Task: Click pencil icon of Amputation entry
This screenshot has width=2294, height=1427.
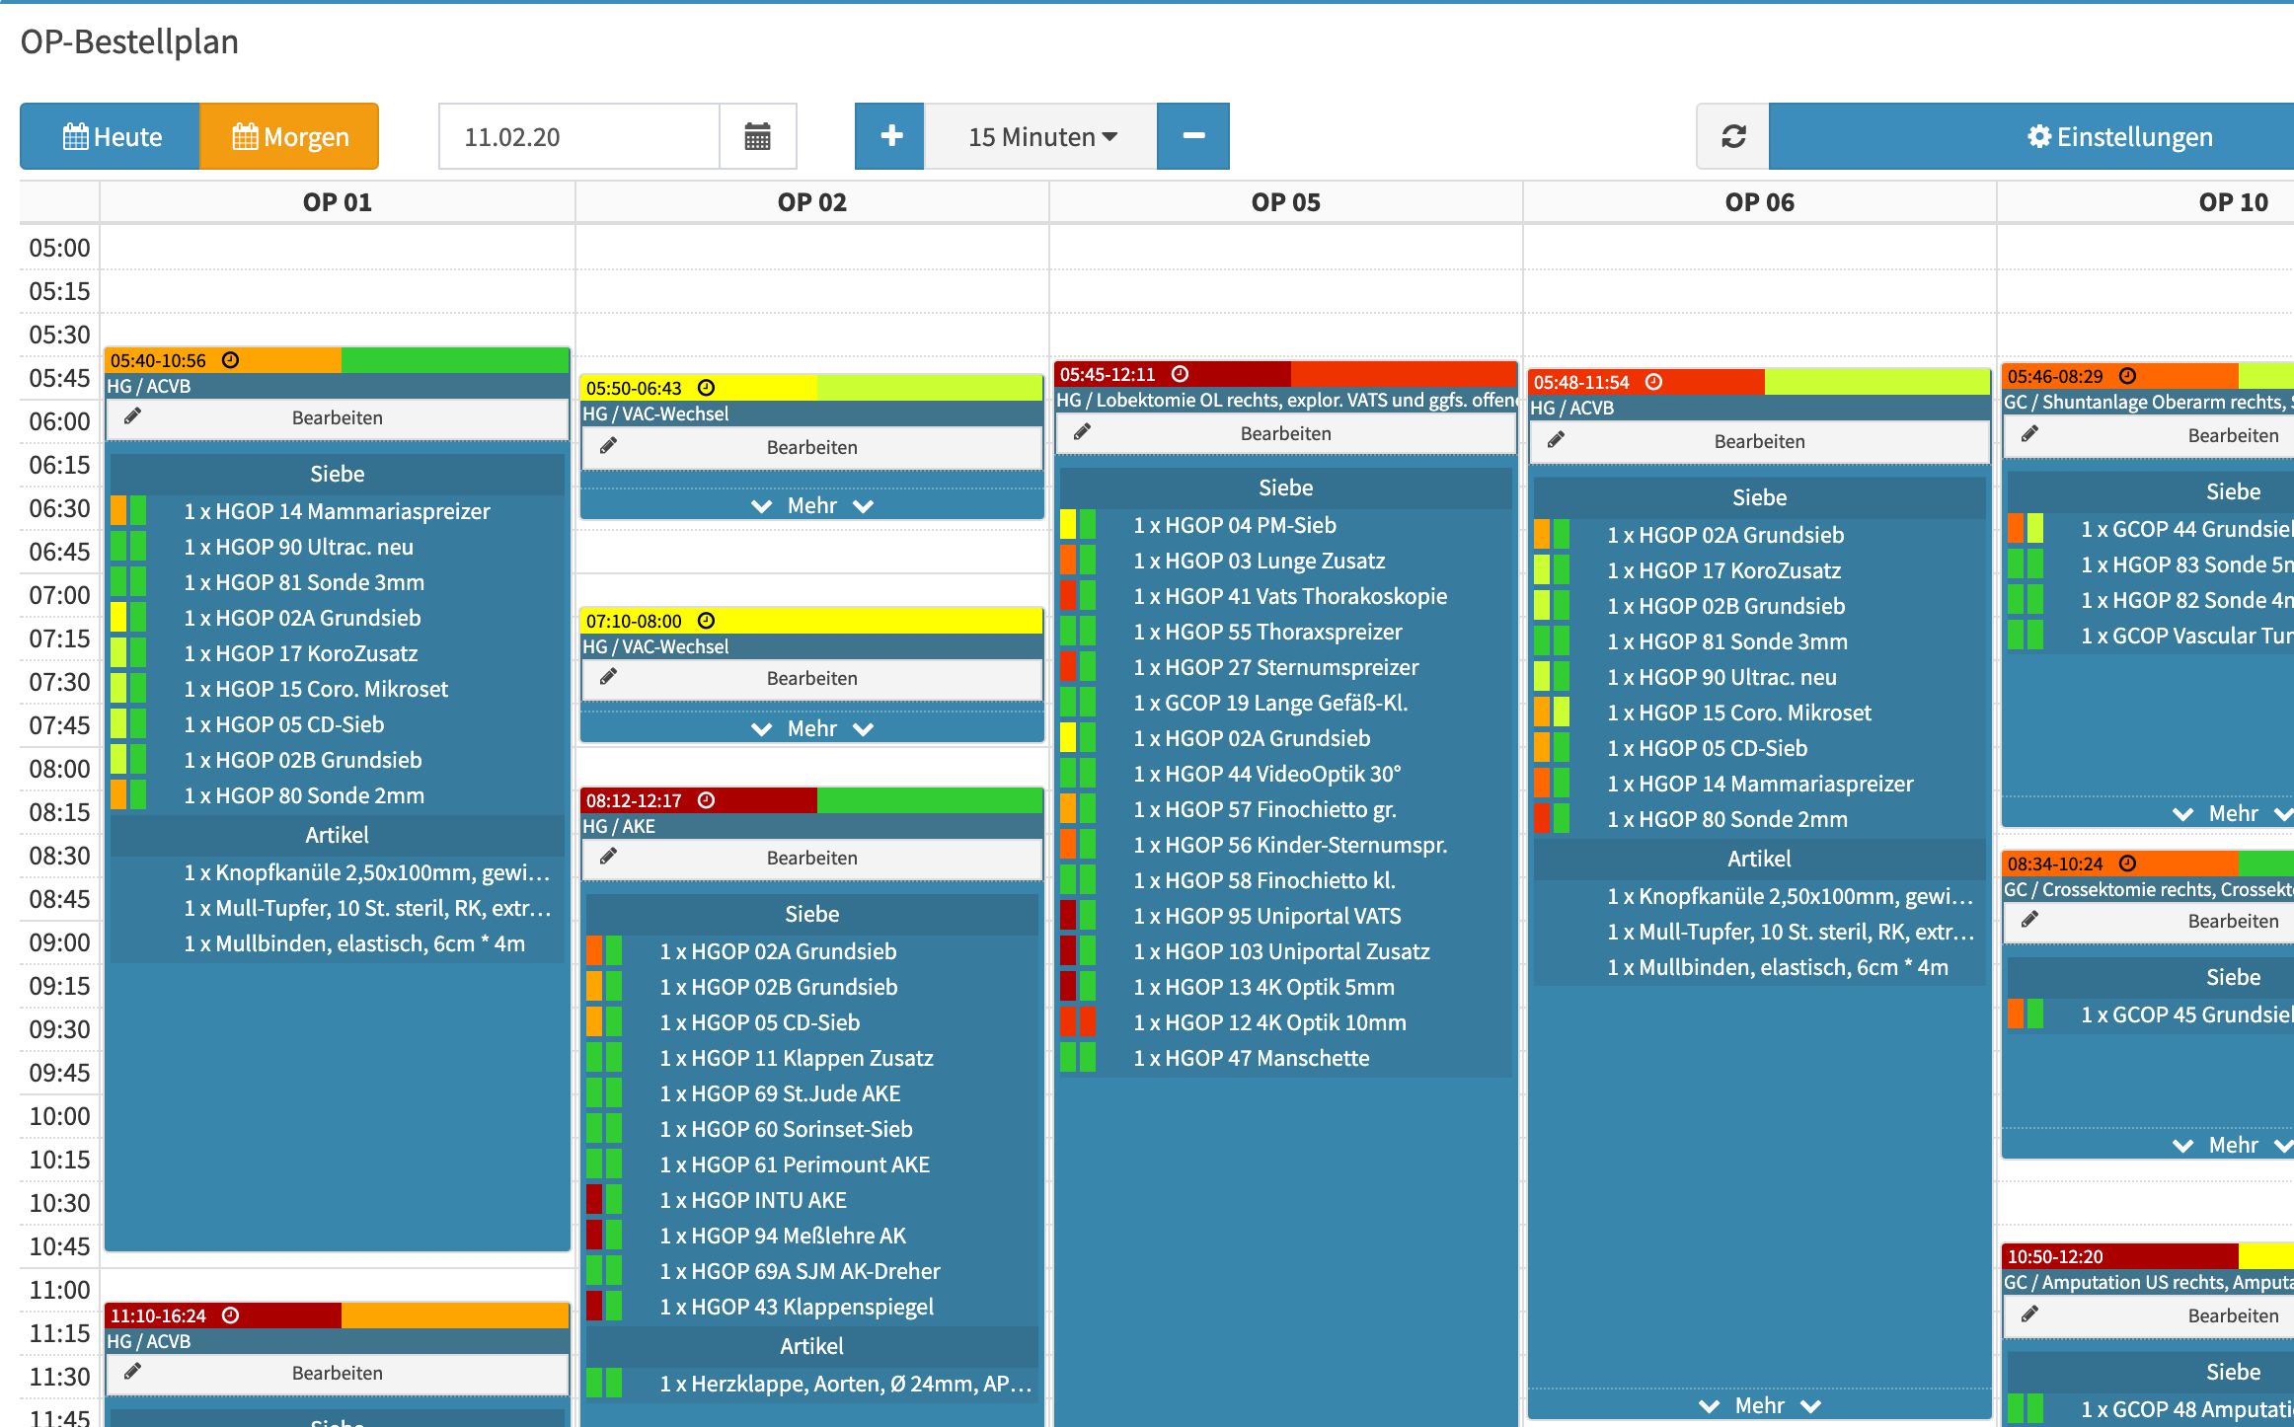Action: coord(2029,1314)
